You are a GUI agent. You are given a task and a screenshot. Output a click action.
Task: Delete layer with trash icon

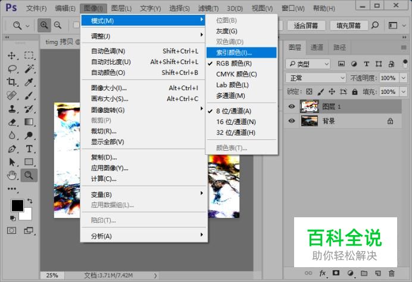392,273
